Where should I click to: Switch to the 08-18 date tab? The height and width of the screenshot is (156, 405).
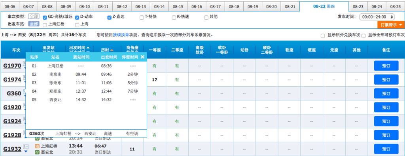(234, 6)
